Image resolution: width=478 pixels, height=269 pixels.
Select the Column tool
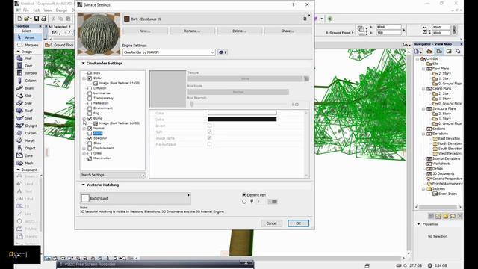(x=28, y=81)
